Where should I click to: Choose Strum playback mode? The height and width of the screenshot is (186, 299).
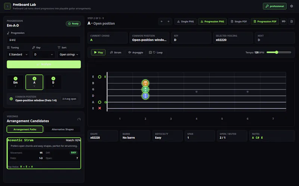coord(115,52)
